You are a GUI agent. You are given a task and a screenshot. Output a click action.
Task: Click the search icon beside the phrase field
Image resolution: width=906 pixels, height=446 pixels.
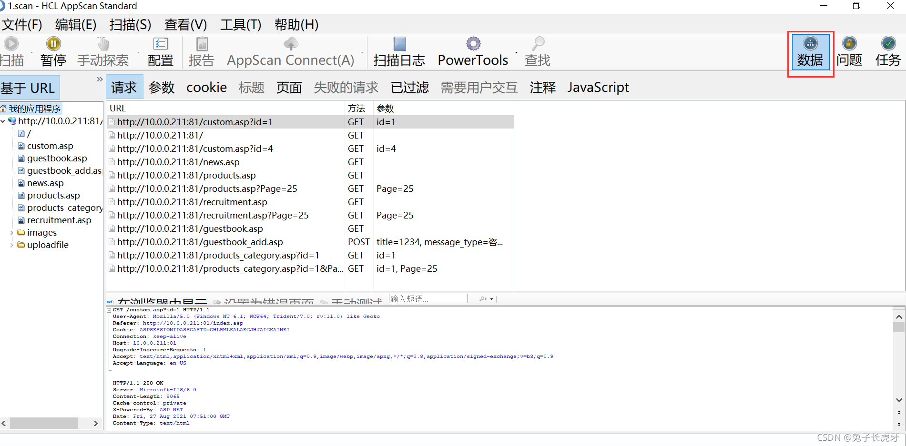(x=483, y=299)
